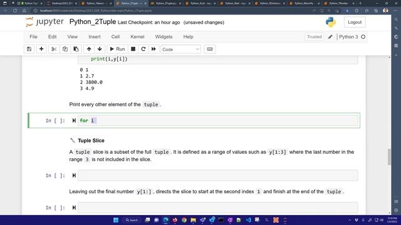Click the empty code cell under Tuple Slice
This screenshot has width=401, height=225.
coord(218,176)
